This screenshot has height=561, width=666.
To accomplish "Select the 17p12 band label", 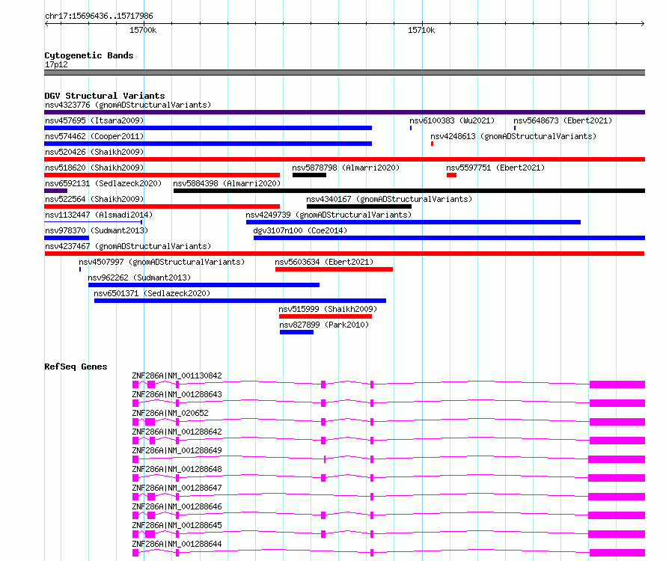I will click(x=56, y=64).
